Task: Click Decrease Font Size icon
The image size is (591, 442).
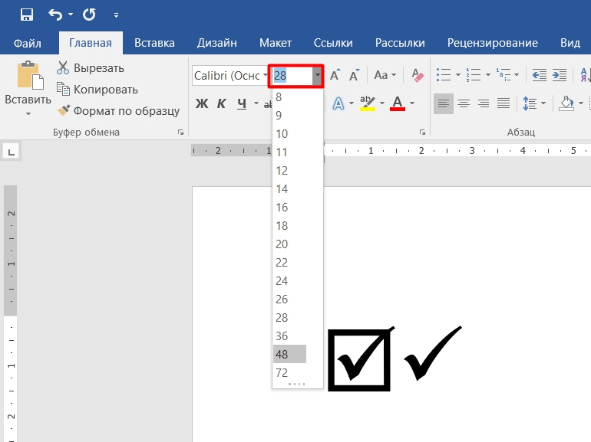Action: pos(354,75)
